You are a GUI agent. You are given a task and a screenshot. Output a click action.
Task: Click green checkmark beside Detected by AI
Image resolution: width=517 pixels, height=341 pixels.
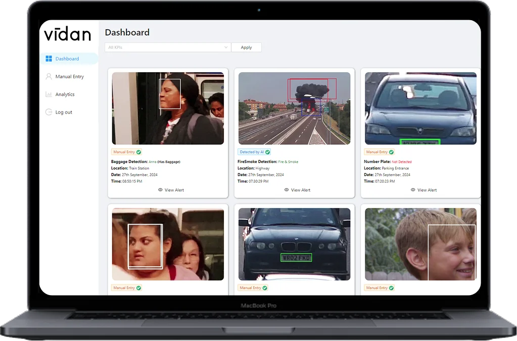tap(268, 152)
